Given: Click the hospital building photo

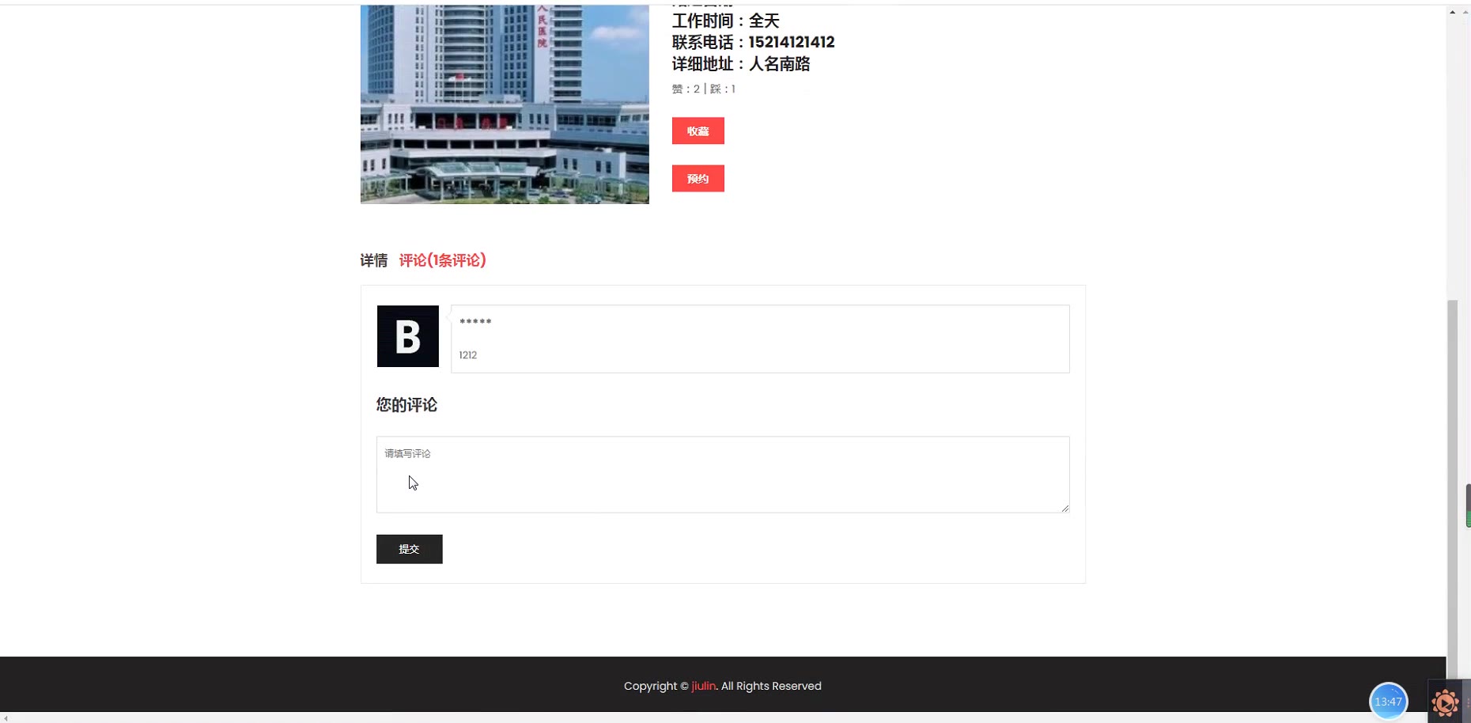Looking at the screenshot, I should point(505,104).
